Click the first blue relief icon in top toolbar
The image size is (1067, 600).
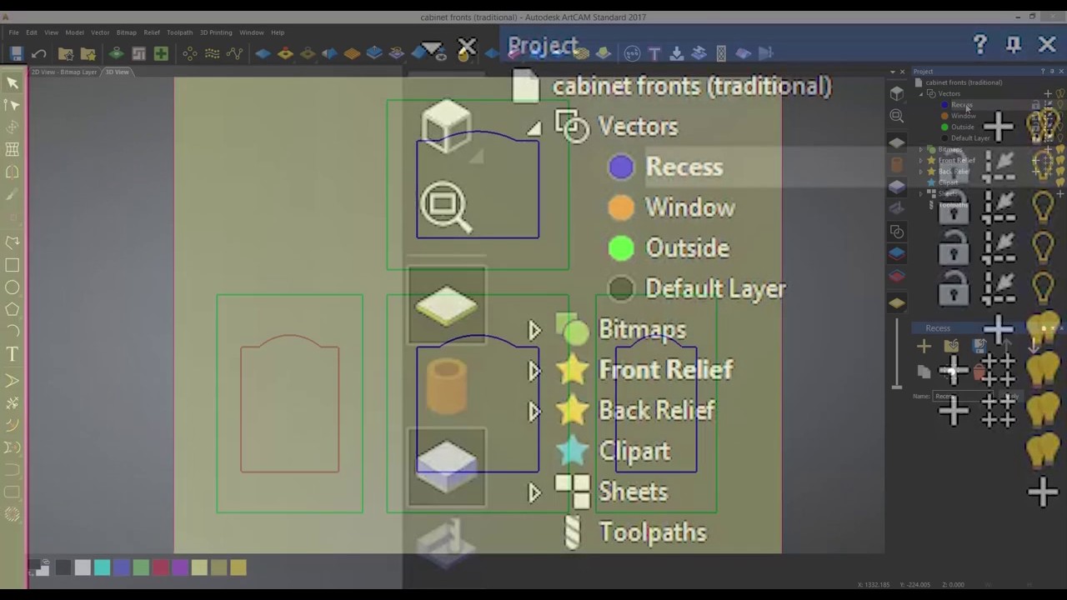[x=263, y=53]
